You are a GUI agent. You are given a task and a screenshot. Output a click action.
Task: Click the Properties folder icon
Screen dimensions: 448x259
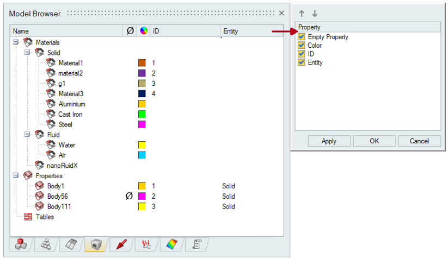(x=28, y=175)
